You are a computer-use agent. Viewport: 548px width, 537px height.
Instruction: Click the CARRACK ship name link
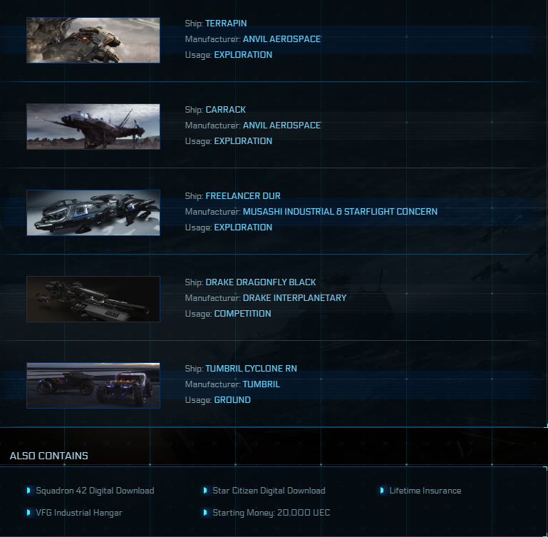(226, 110)
